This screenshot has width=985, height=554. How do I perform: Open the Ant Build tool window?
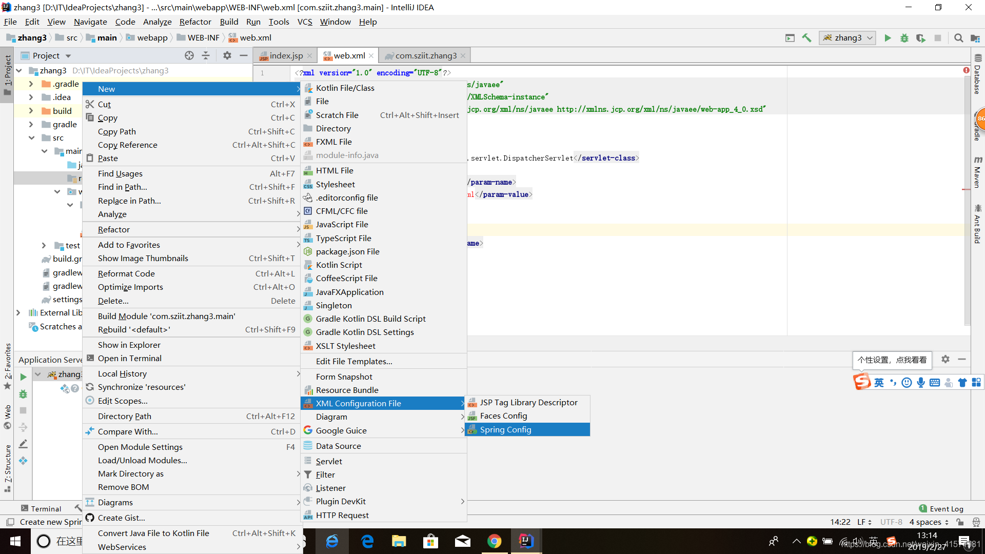tap(978, 224)
